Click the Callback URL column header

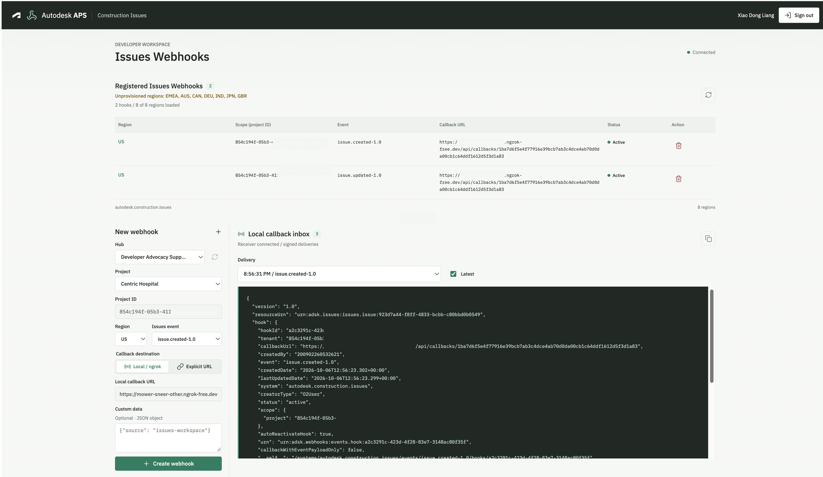tap(452, 125)
